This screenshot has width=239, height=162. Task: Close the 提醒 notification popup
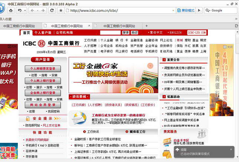click(x=231, y=149)
